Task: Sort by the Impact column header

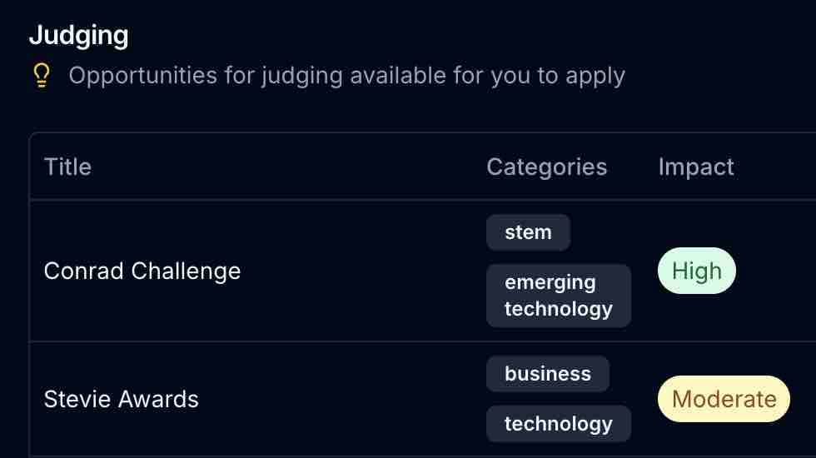Action: (x=696, y=167)
